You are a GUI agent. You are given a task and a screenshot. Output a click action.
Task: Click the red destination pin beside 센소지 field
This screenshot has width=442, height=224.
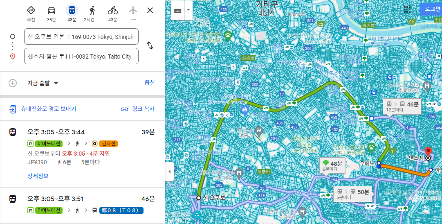point(12,57)
